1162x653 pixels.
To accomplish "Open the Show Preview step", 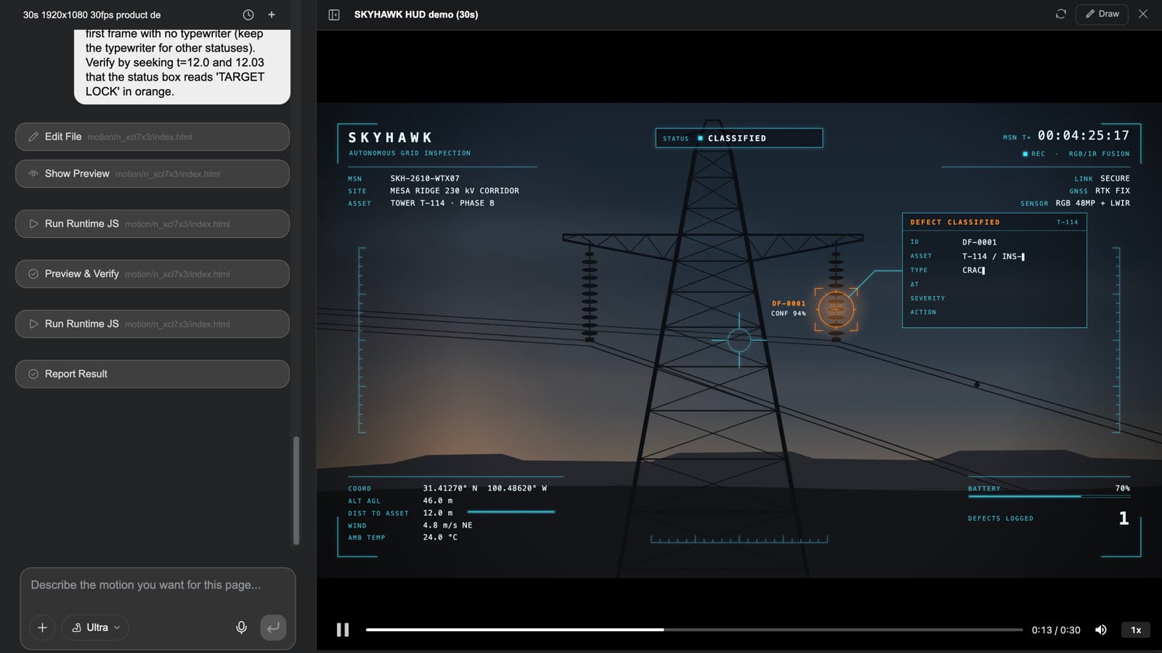I will point(153,173).
